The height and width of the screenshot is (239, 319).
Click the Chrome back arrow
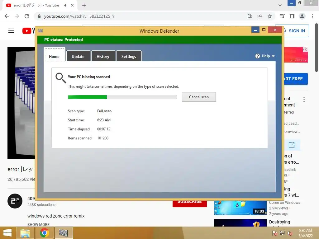pos(7,16)
